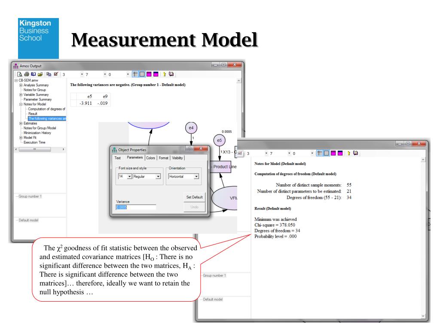Screen dimensions: 440x330
Task: Toggle table border button in right output window toolbar
Action: tap(327, 153)
